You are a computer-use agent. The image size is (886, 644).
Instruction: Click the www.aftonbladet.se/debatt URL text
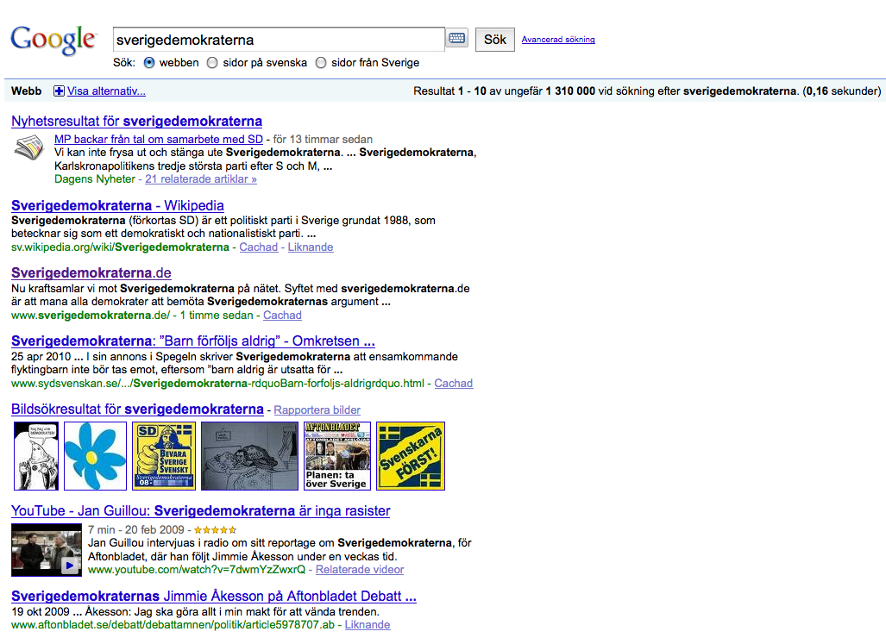pos(173,625)
